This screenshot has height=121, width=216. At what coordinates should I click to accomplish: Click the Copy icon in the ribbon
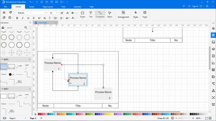[4, 18]
